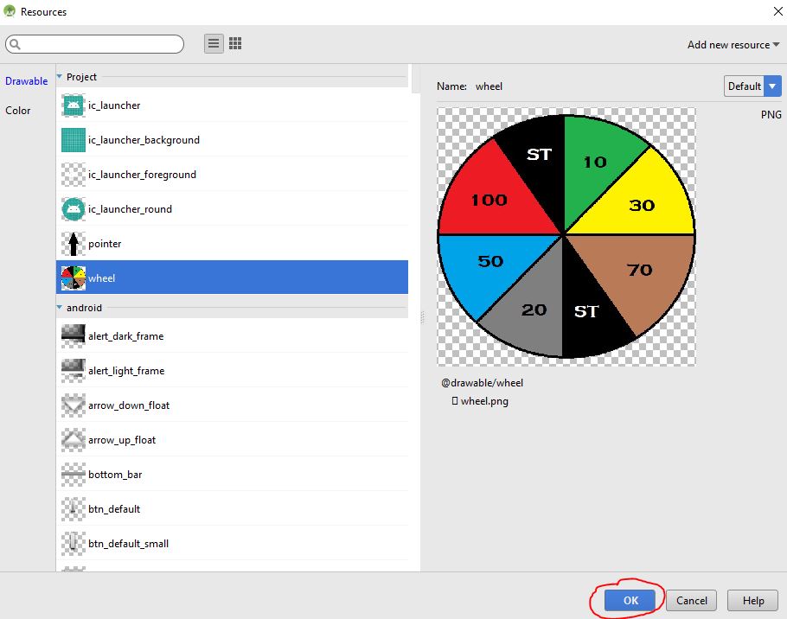Click arrow_up_float label
The height and width of the screenshot is (619, 787).
122,440
